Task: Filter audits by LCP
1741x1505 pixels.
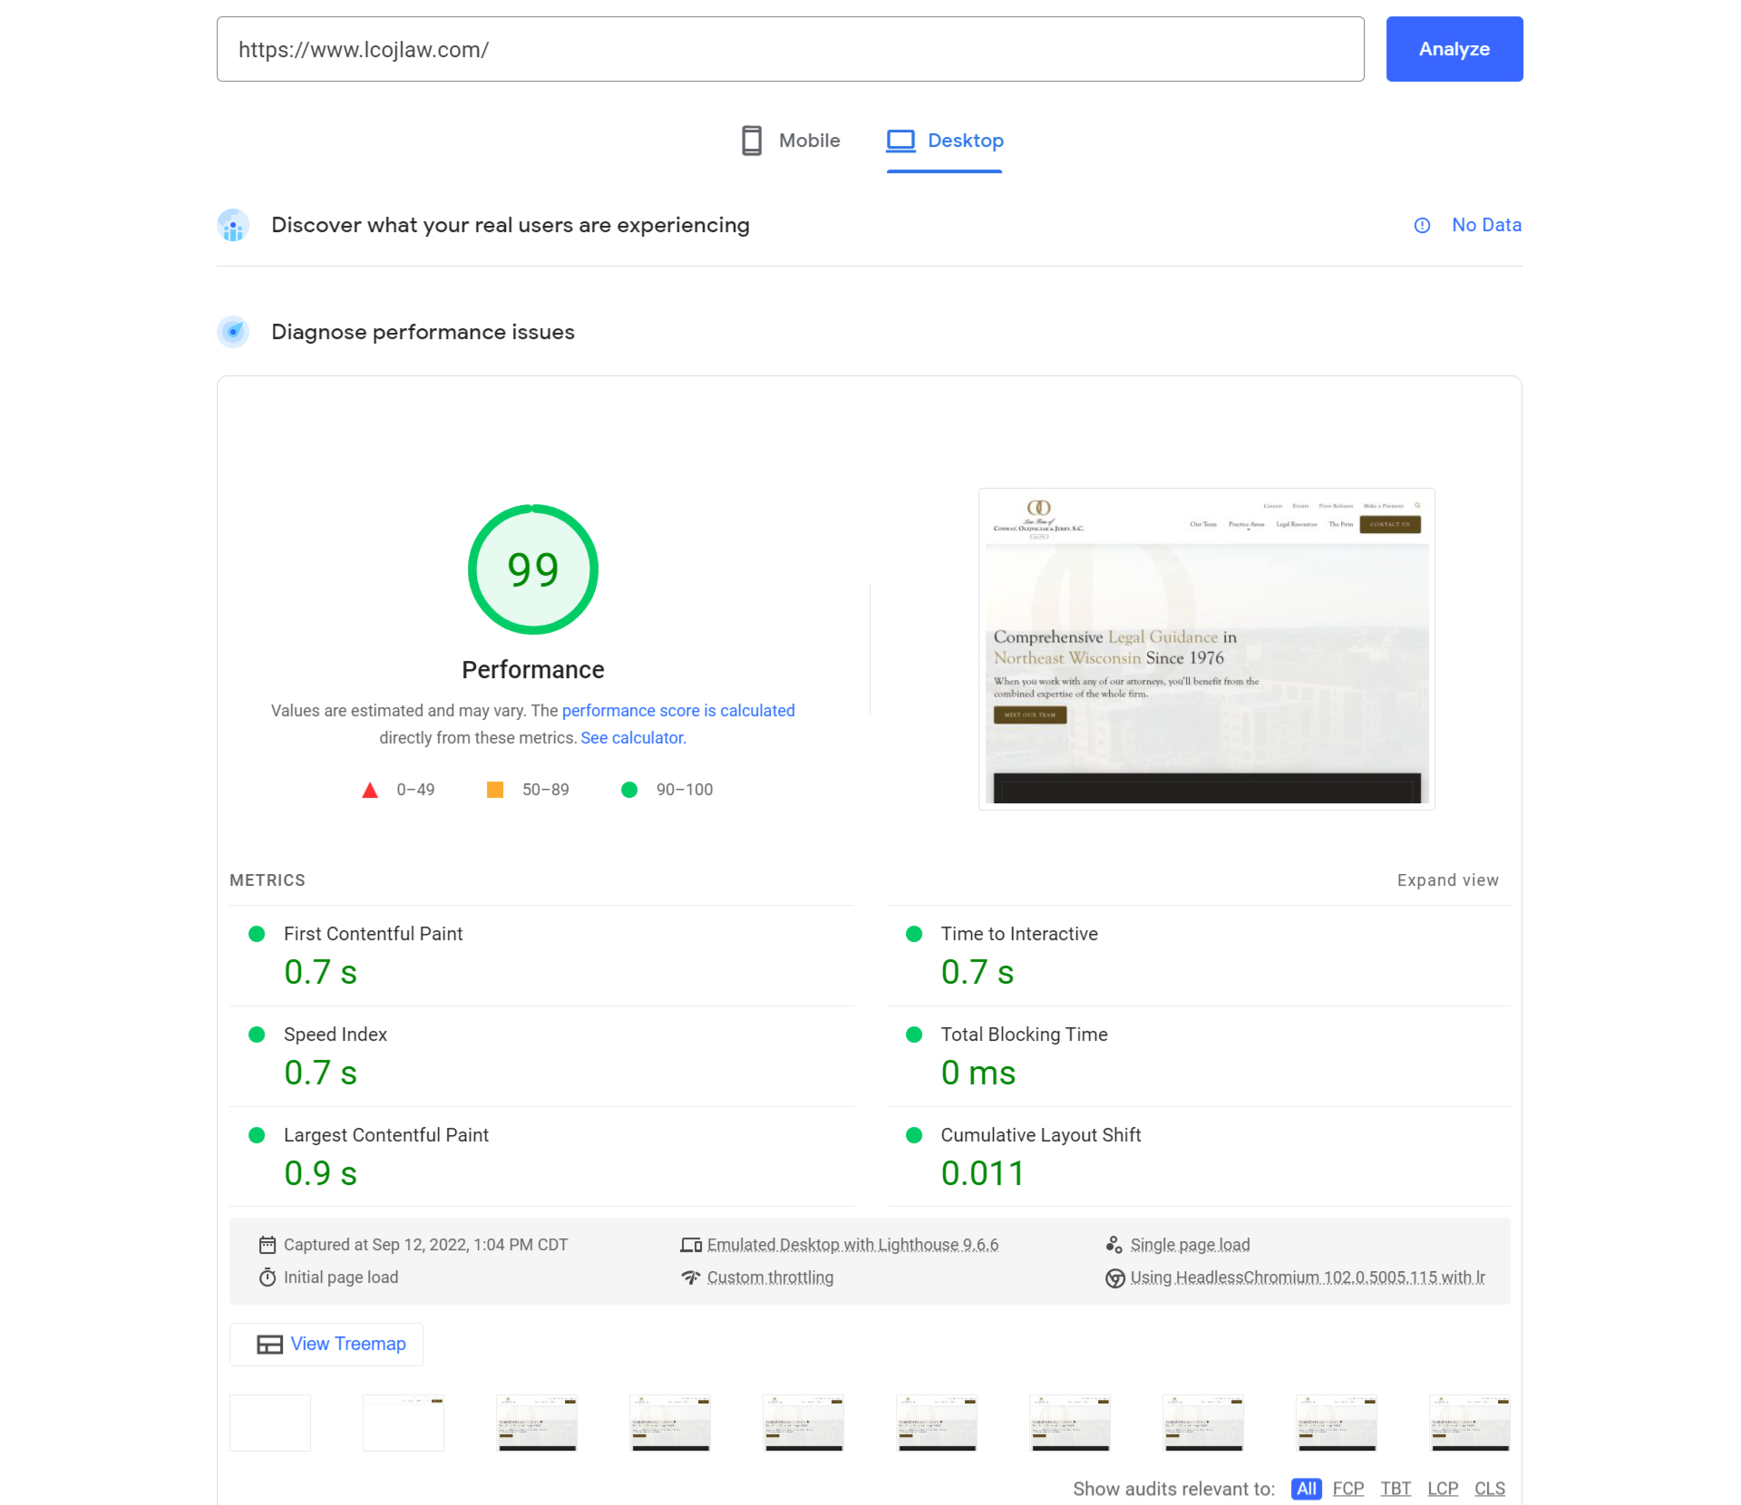Action: pos(1442,1489)
